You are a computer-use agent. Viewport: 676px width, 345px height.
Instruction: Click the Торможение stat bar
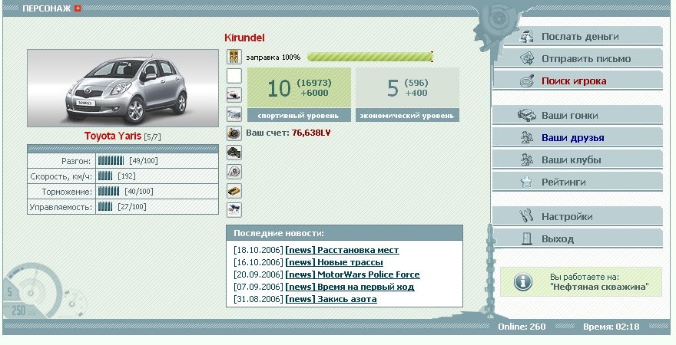(x=108, y=192)
